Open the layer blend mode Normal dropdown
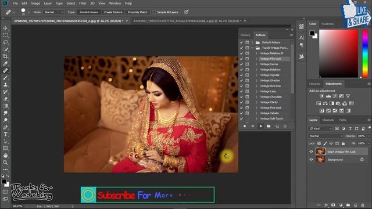 325,136
